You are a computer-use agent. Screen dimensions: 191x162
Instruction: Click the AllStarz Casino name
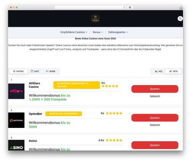[34, 85]
